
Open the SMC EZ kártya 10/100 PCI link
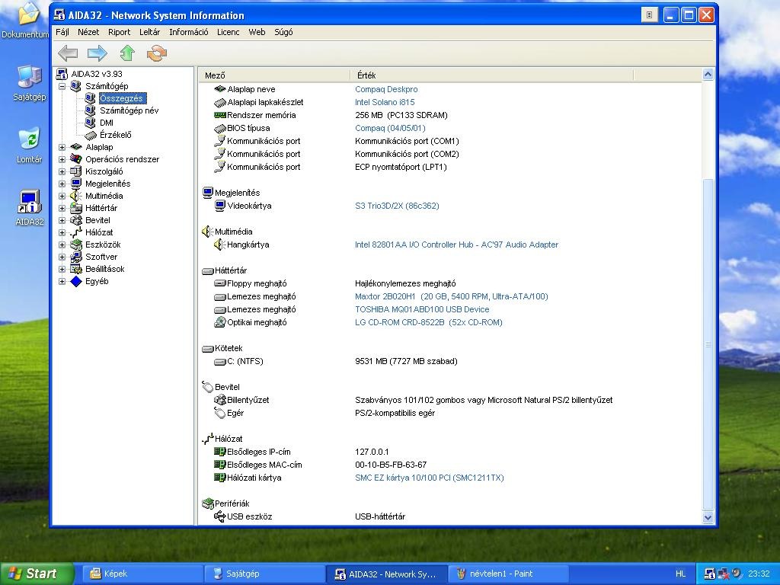tap(430, 478)
